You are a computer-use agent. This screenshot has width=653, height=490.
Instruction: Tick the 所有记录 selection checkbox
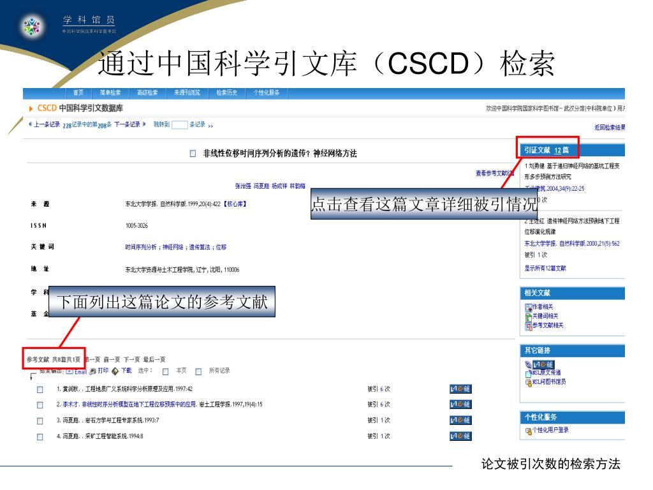[198, 371]
